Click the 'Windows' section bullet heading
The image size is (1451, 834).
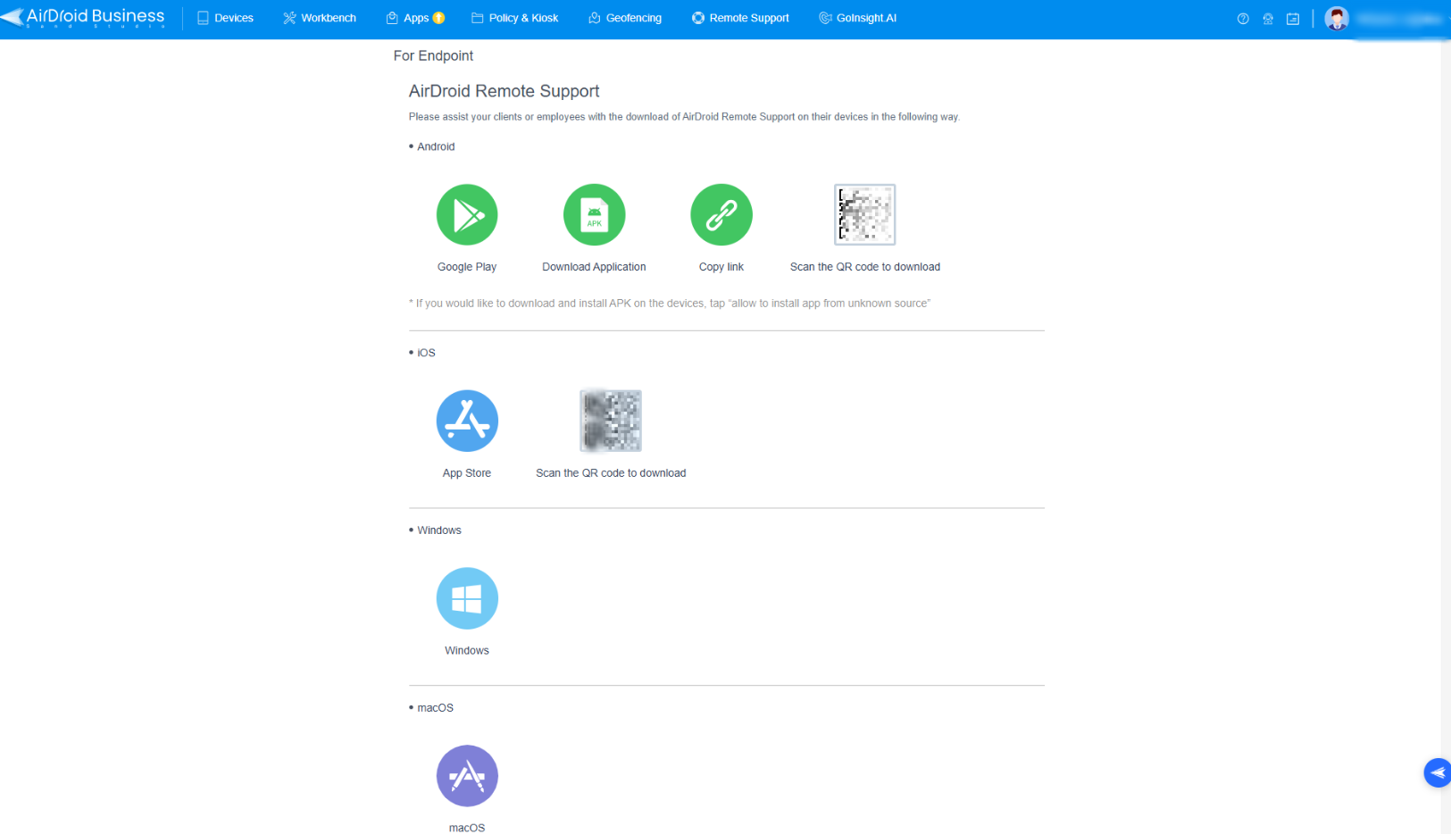pos(436,530)
